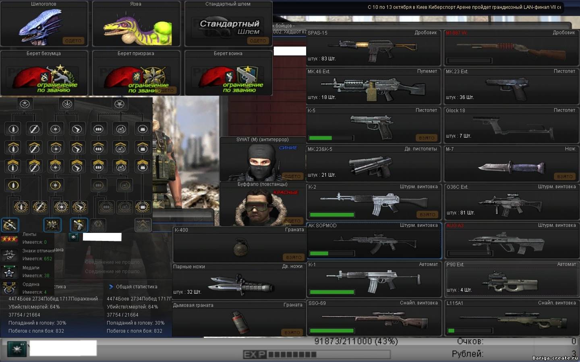
Task: Open the Ордена order icon
Action: coord(9,288)
